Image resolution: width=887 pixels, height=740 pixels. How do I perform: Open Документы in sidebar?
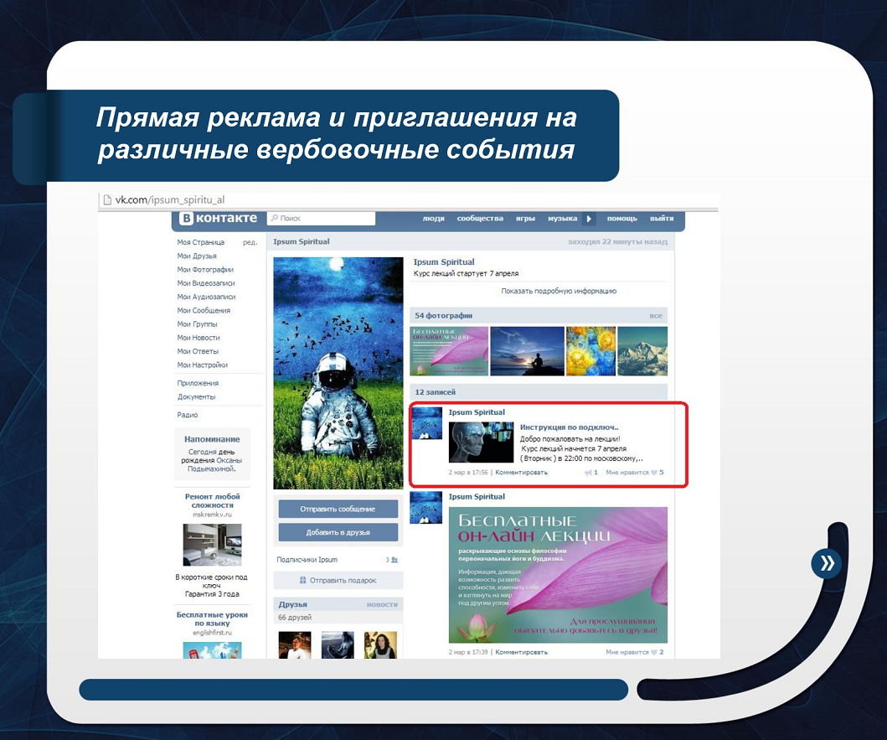(196, 397)
